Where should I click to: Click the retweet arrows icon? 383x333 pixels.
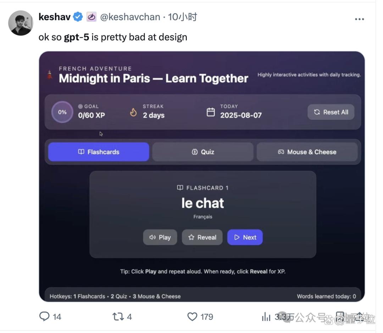(x=118, y=317)
